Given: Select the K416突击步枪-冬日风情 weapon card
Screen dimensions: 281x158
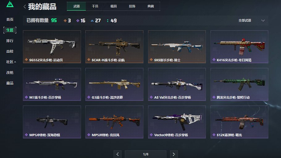Looking at the screenshot, I should (239, 47).
